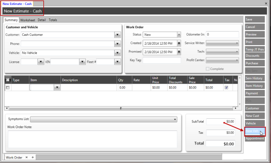Viewport: 271px width, 163px height.
Task: Open the Service Writer dropdown
Action: 222,43
